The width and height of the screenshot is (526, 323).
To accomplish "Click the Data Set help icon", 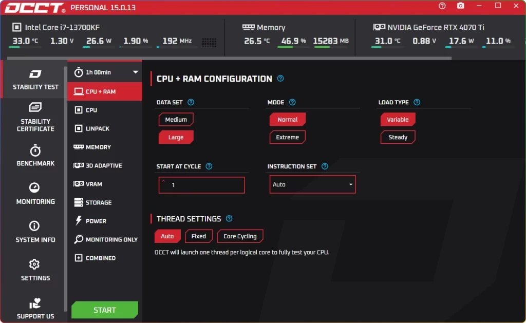I will pyautogui.click(x=191, y=102).
